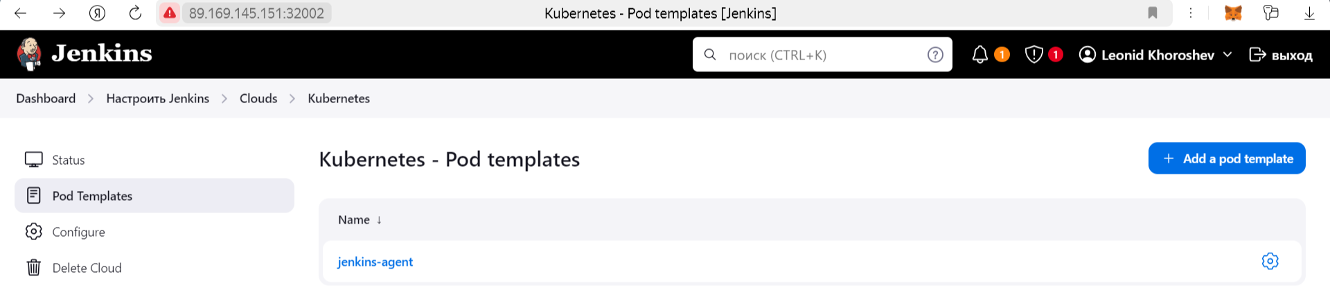This screenshot has height=290, width=1330.
Task: Click the MetaMask fox extension icon
Action: [1233, 13]
